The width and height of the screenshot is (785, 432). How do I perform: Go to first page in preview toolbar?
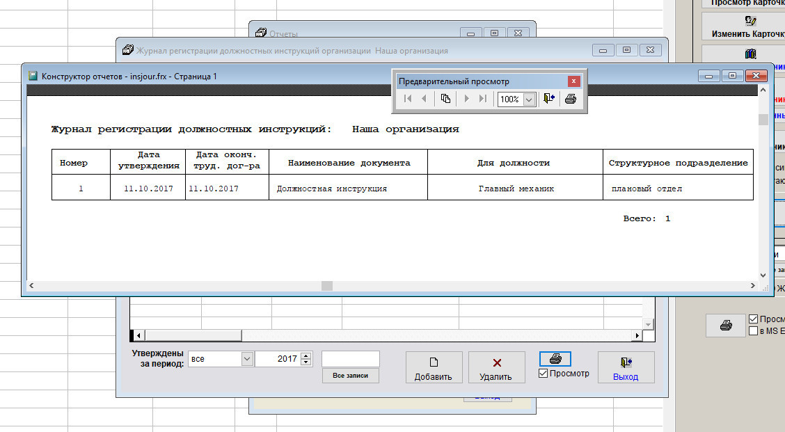pos(409,99)
